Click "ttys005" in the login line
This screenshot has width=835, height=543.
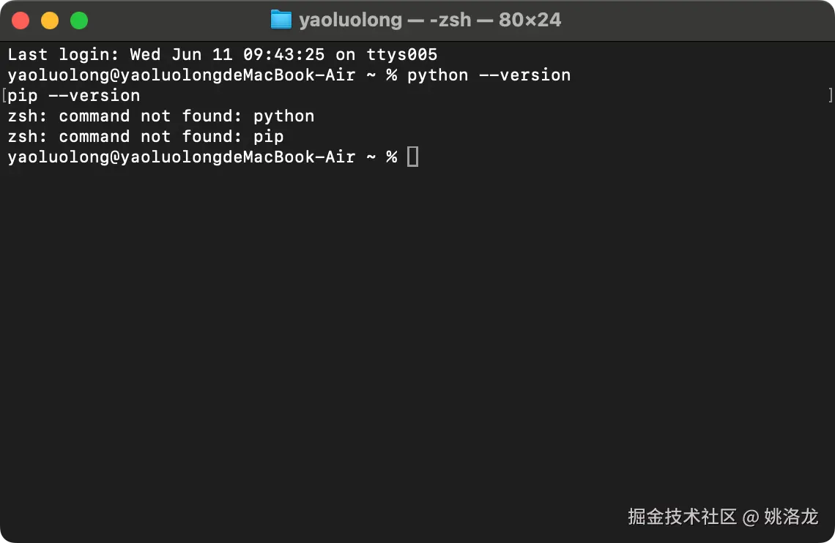(401, 54)
